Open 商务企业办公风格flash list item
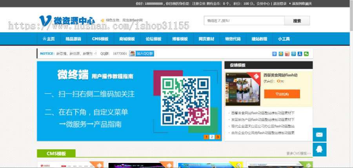The width and height of the screenshot is (353, 168). (x=263, y=133)
